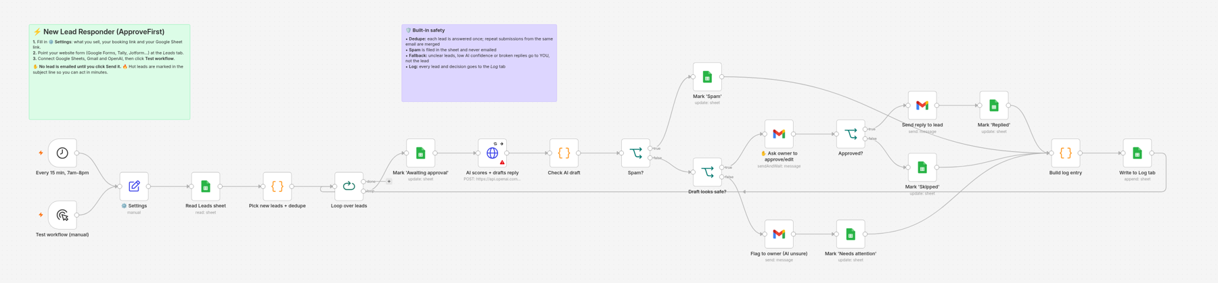Select the 'Write to Log tab' sheet node
The width and height of the screenshot is (1218, 283).
1137,153
